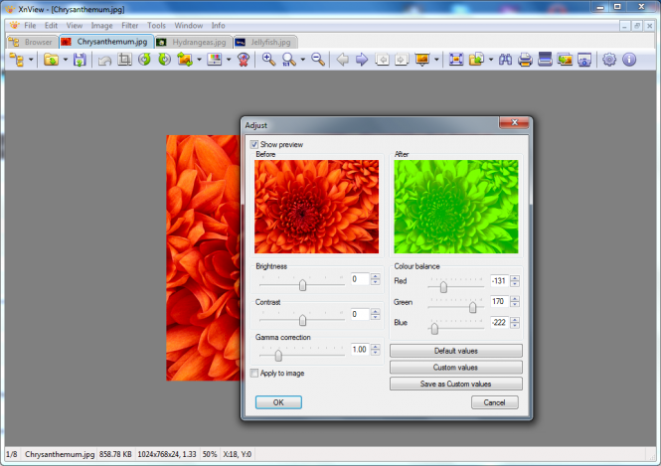Open the Find binoculars icon
The image size is (661, 466).
[x=505, y=60]
